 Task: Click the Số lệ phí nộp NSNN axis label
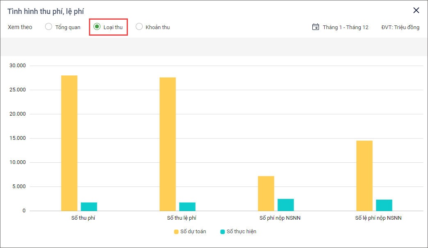pos(378,218)
